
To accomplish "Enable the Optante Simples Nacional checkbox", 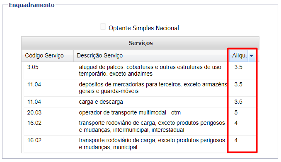I will coord(103,27).
